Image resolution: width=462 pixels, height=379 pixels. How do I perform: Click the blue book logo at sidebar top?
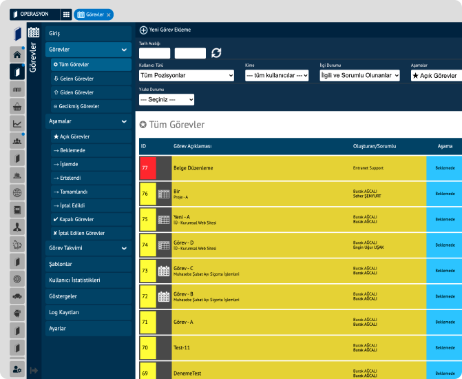coord(17,33)
